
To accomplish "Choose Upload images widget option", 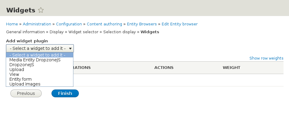I will pos(25,84).
